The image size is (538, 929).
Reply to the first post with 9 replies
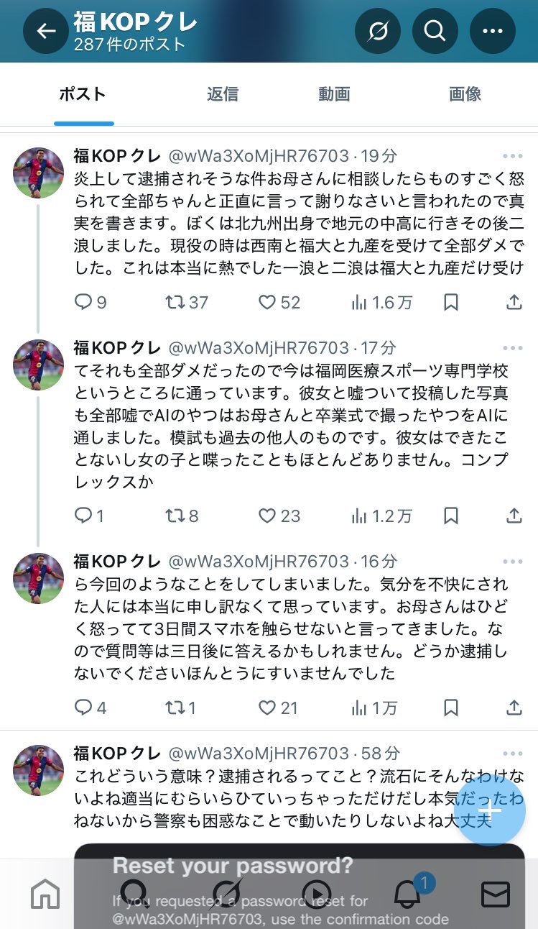91,303
